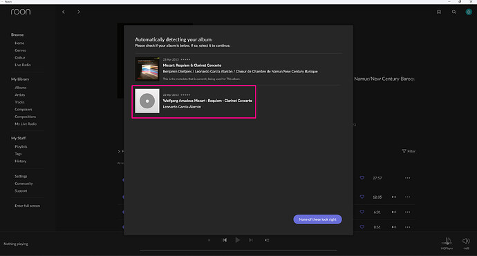The height and width of the screenshot is (256, 477).
Task: Select the Wolfgang Amadeus Mozart Requiem album match
Action: click(x=194, y=101)
